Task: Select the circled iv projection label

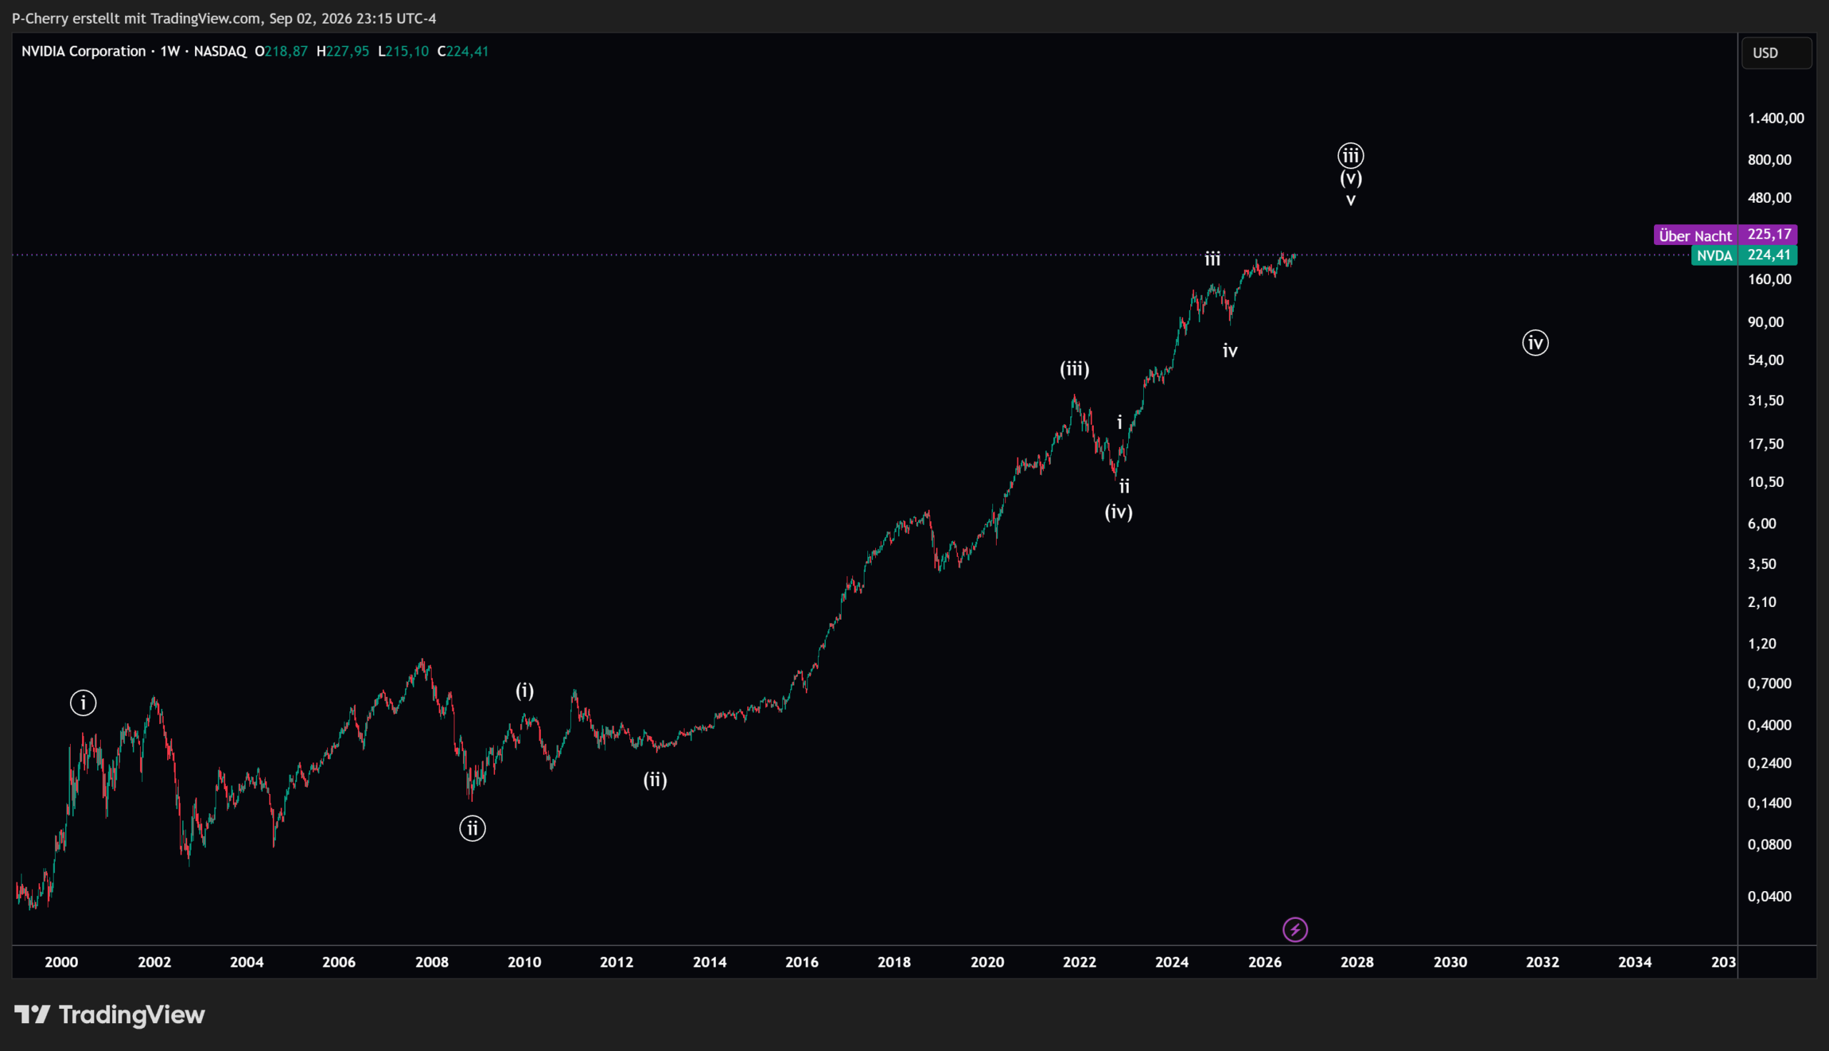Action: click(1535, 342)
